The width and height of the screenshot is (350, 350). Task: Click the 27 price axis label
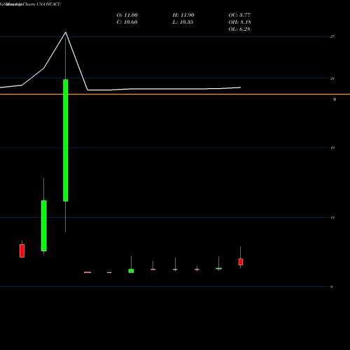[x=332, y=36]
